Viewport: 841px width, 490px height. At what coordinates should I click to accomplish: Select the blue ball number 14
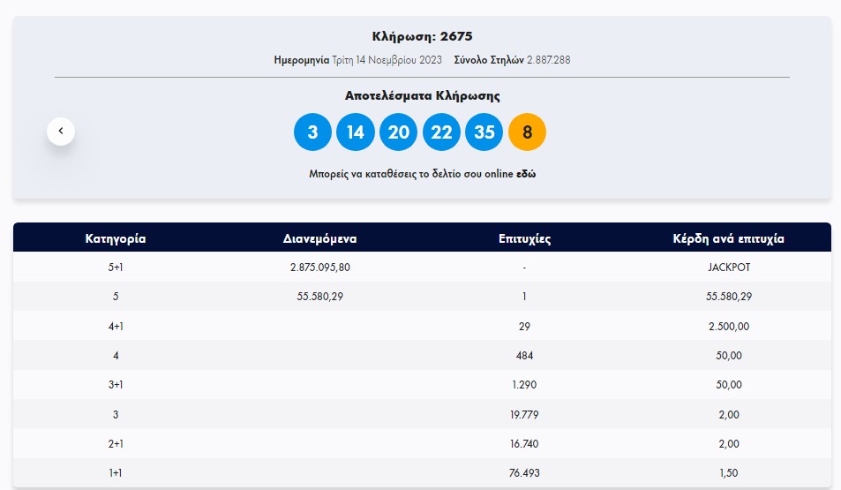[x=356, y=132]
